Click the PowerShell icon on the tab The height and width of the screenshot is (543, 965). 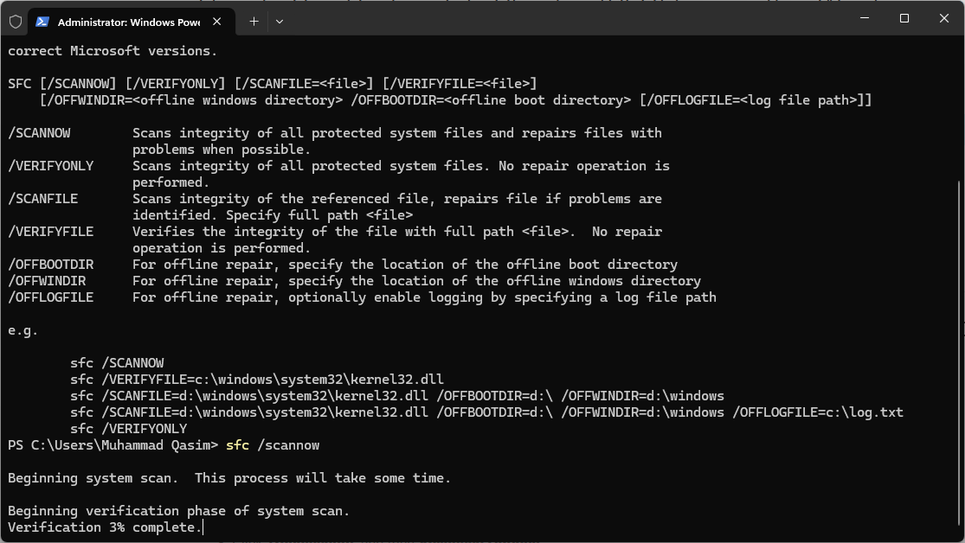coord(42,21)
